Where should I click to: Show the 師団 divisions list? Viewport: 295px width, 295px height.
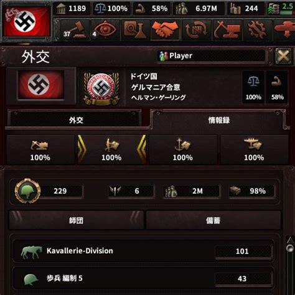tap(76, 220)
